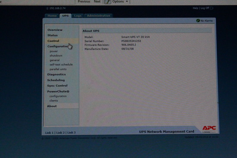Select Overview in the sidebar

(55, 30)
